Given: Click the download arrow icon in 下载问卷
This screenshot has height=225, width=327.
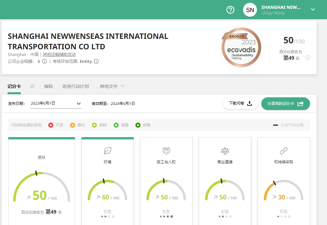Looking at the screenshot, I should tap(249, 104).
